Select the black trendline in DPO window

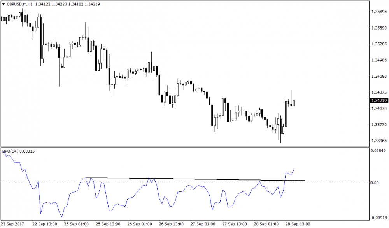tap(194, 179)
